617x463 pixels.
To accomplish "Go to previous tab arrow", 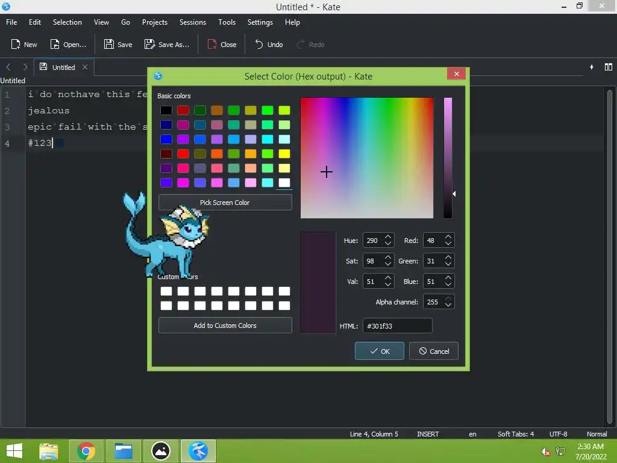I will 8,67.
